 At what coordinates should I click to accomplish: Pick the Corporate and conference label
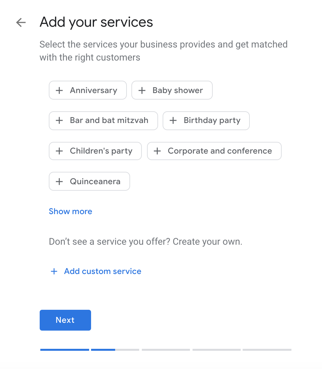[220, 151]
